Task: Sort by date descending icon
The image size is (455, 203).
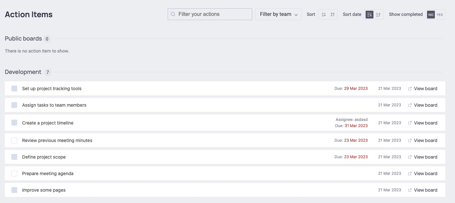Action: pyautogui.click(x=369, y=15)
